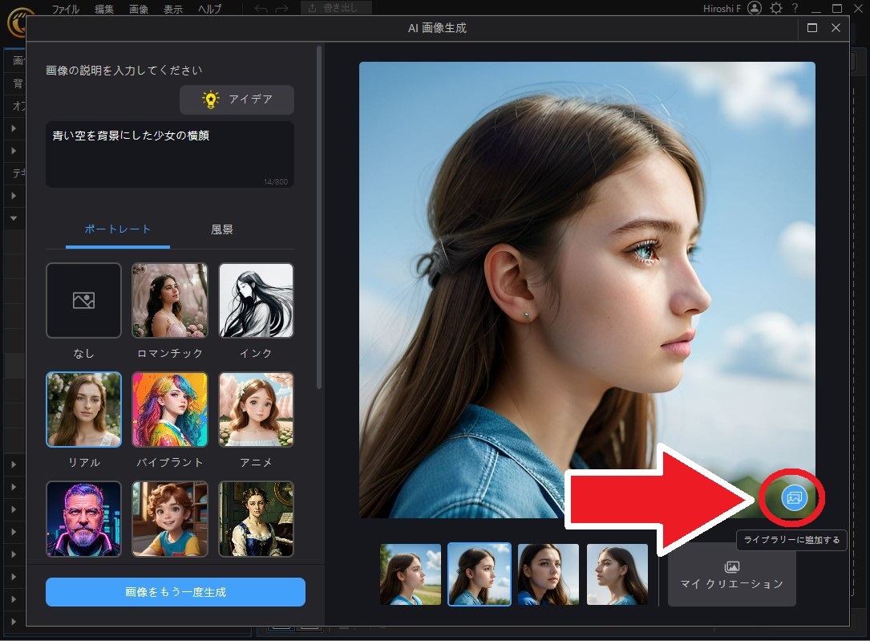The image size is (870, 641).
Task: Switch to the 風景 tab
Action: click(x=222, y=229)
